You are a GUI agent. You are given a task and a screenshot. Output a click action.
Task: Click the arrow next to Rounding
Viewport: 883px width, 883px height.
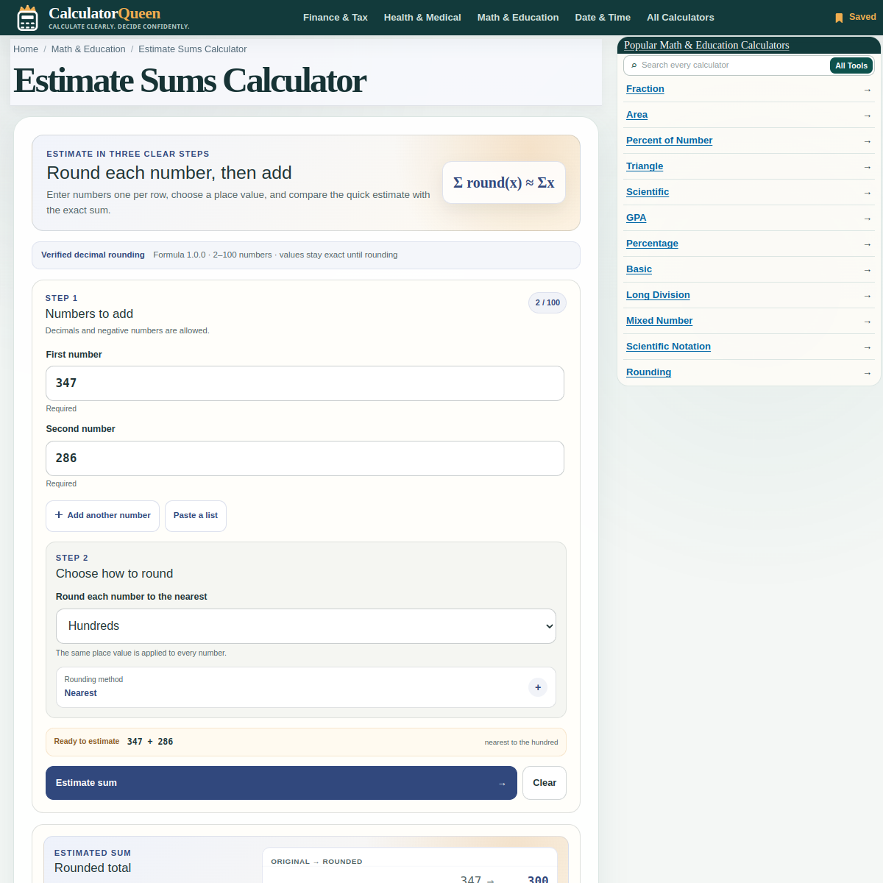(867, 373)
